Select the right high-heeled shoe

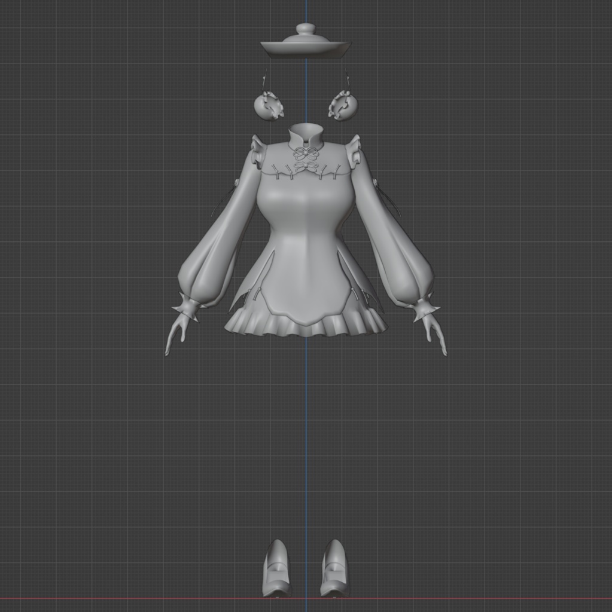334,565
